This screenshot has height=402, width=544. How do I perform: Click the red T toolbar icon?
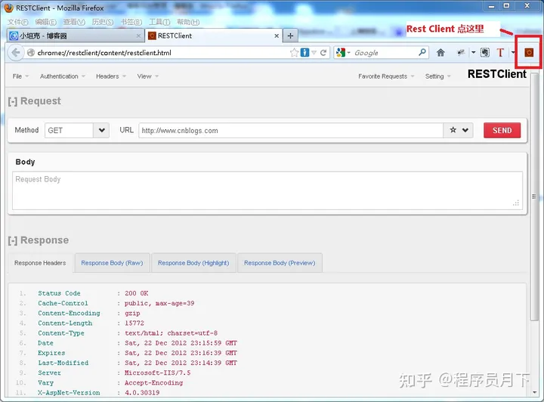[x=500, y=53]
